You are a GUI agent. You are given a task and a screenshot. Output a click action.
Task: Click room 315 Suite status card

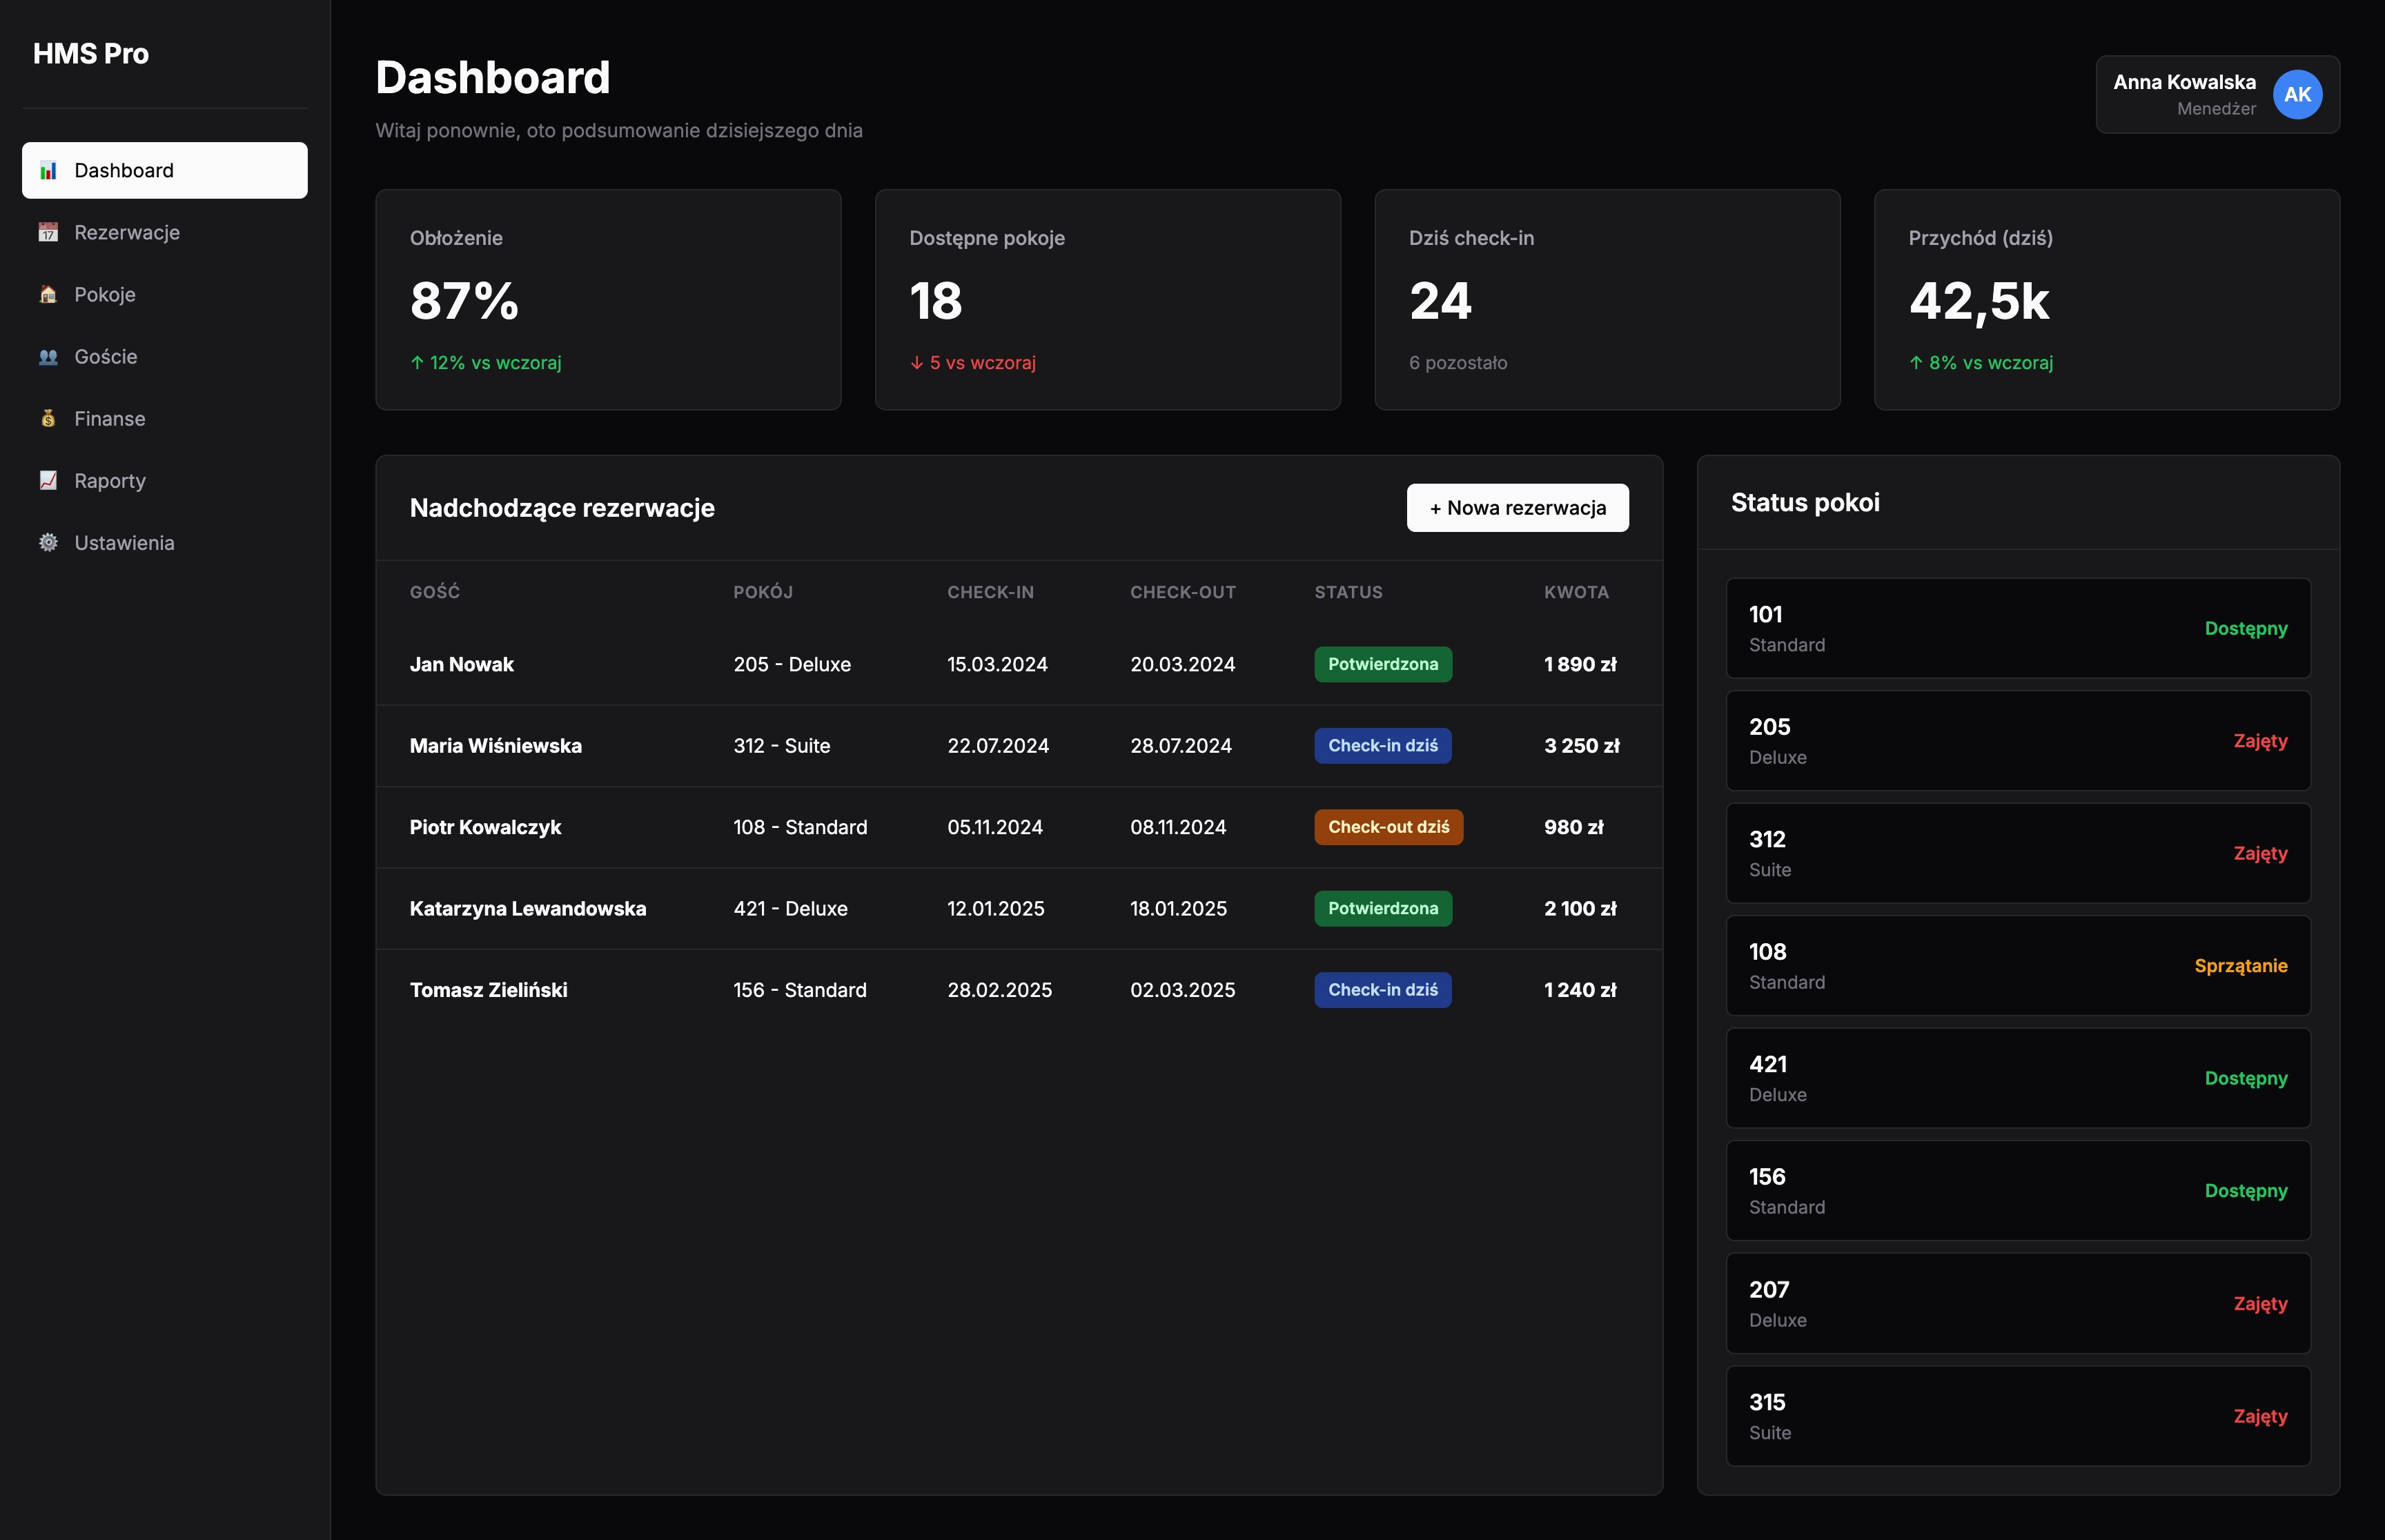[2017, 1417]
